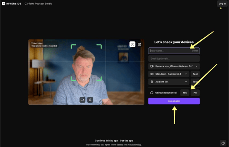The height and width of the screenshot is (147, 229).
Task: Click the Log in button
Action: pyautogui.click(x=222, y=4)
